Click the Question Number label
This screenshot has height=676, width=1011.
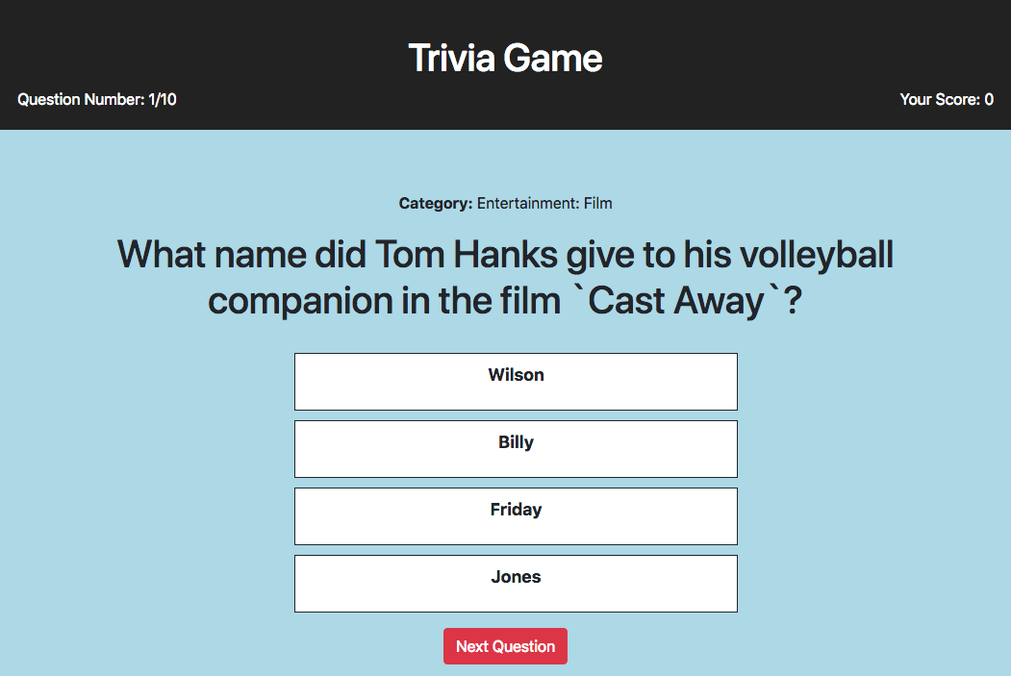tap(81, 99)
